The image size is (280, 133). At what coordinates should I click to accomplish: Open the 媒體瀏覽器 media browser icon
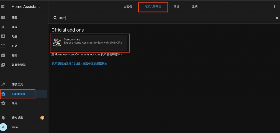[3, 65]
